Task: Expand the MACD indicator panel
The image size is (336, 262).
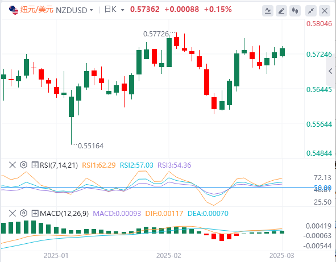Action: tap(35, 213)
